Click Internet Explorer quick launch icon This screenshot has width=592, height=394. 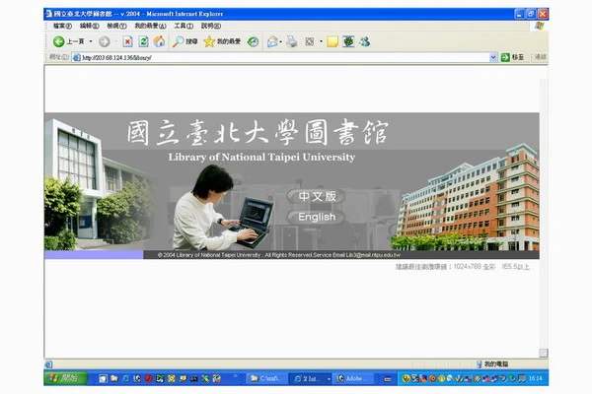[125, 378]
